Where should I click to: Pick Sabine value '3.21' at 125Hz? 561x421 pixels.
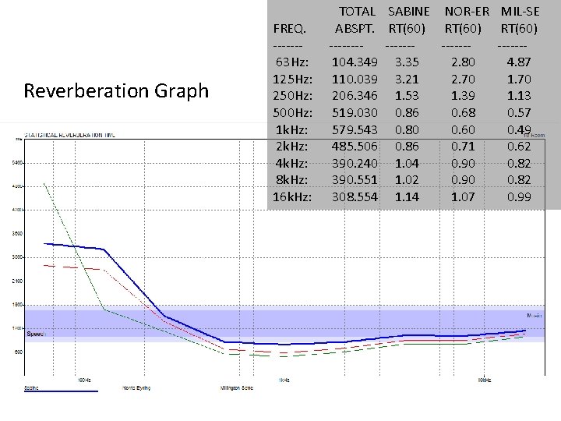407,79
